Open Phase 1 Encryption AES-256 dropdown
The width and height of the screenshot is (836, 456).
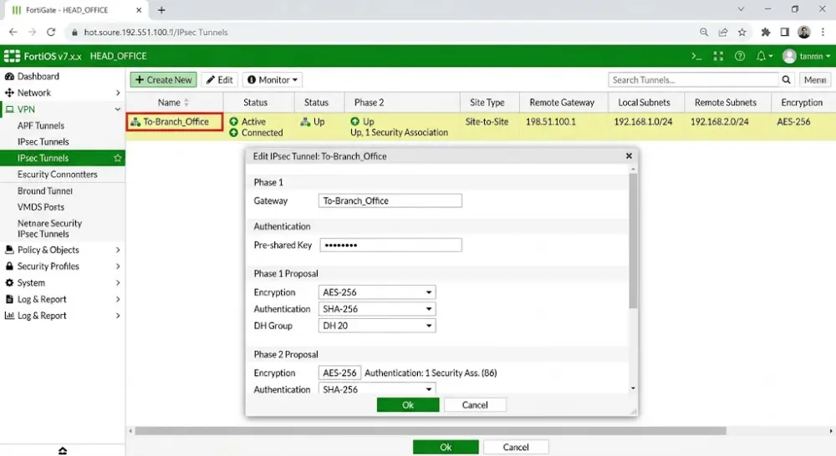[x=377, y=292]
